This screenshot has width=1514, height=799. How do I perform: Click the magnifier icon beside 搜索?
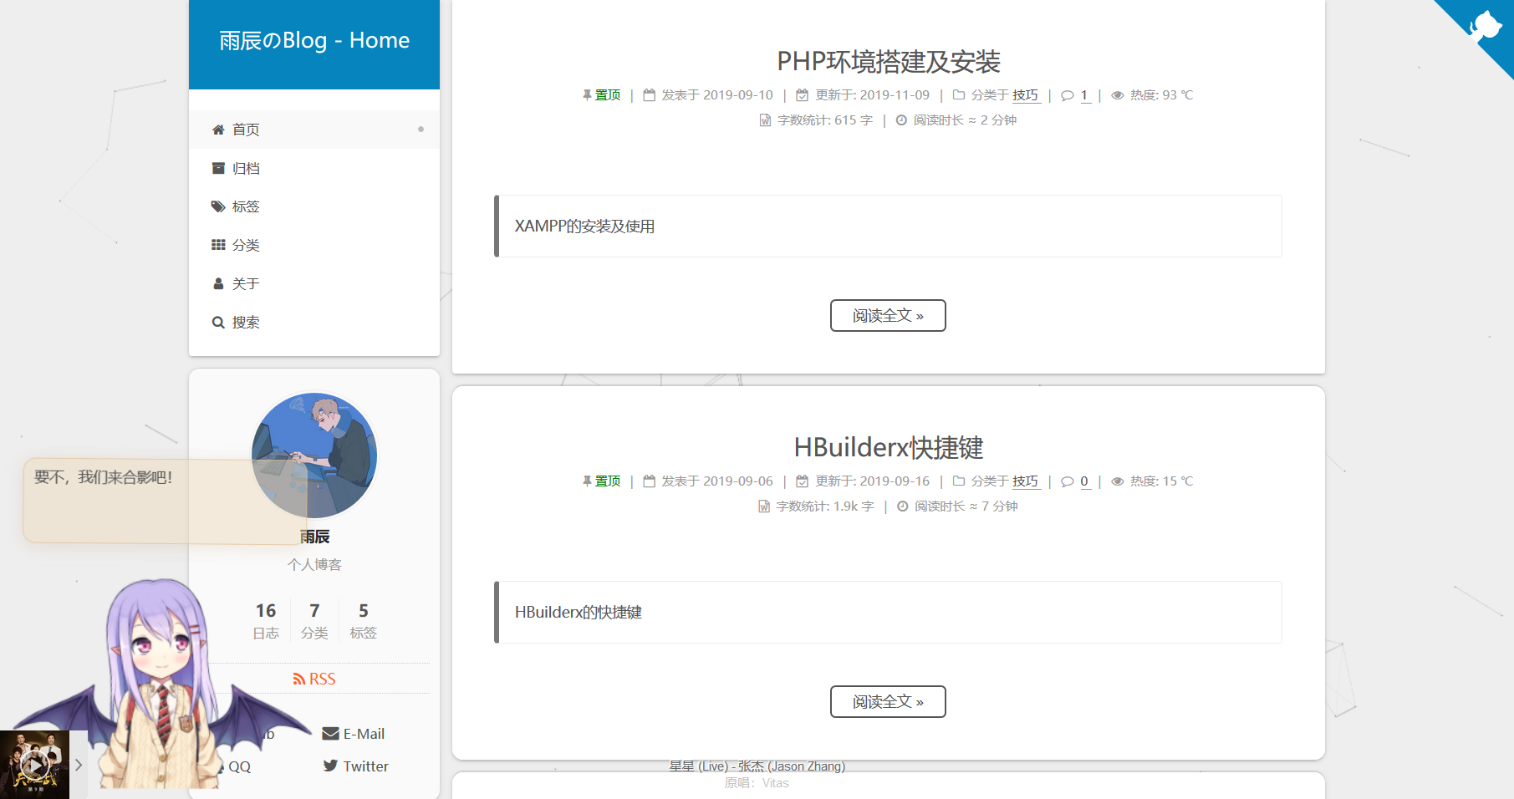coord(218,322)
